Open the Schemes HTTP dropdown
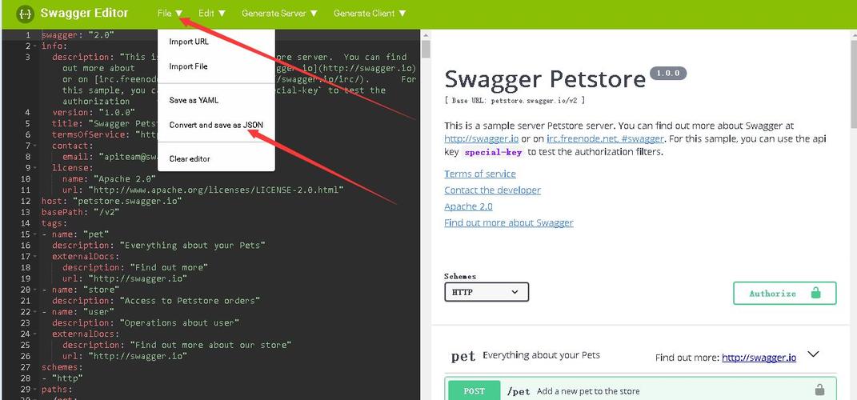 coord(487,292)
